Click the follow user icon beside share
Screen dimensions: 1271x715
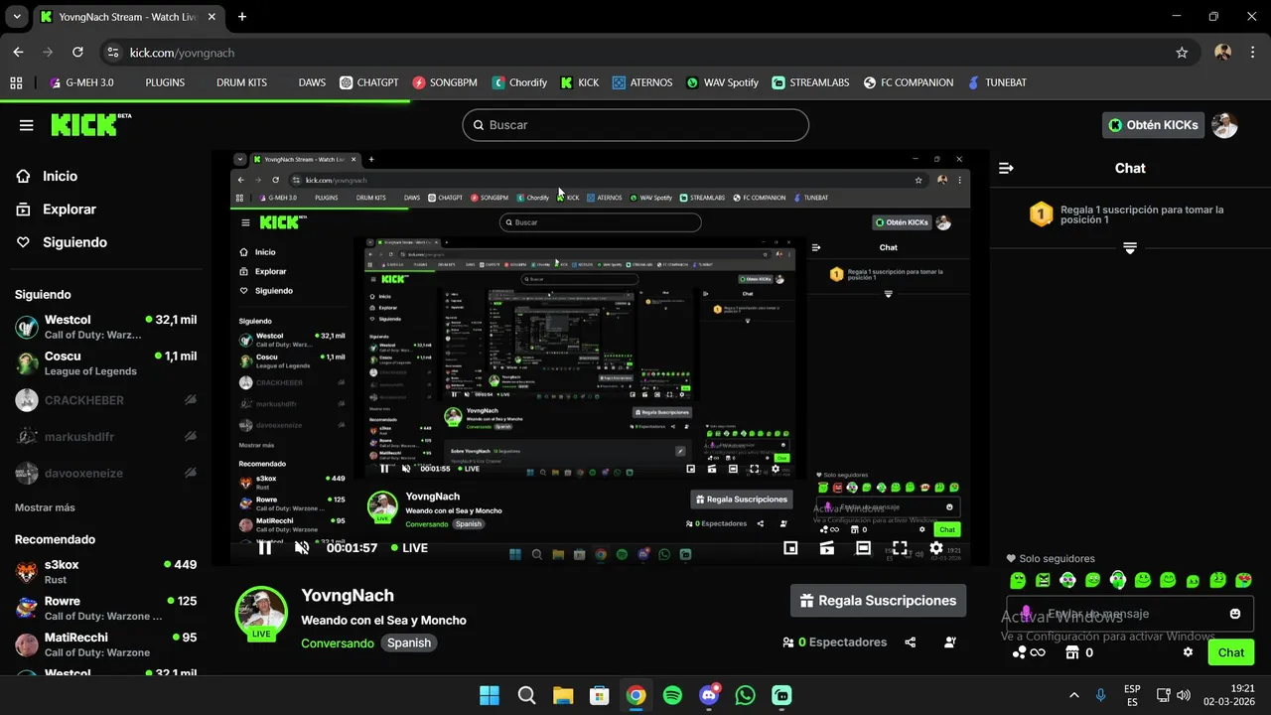(x=950, y=643)
